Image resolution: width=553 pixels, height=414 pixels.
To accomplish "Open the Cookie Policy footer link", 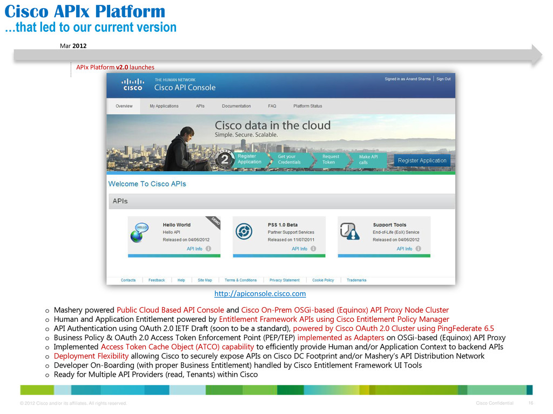I will coord(323,280).
